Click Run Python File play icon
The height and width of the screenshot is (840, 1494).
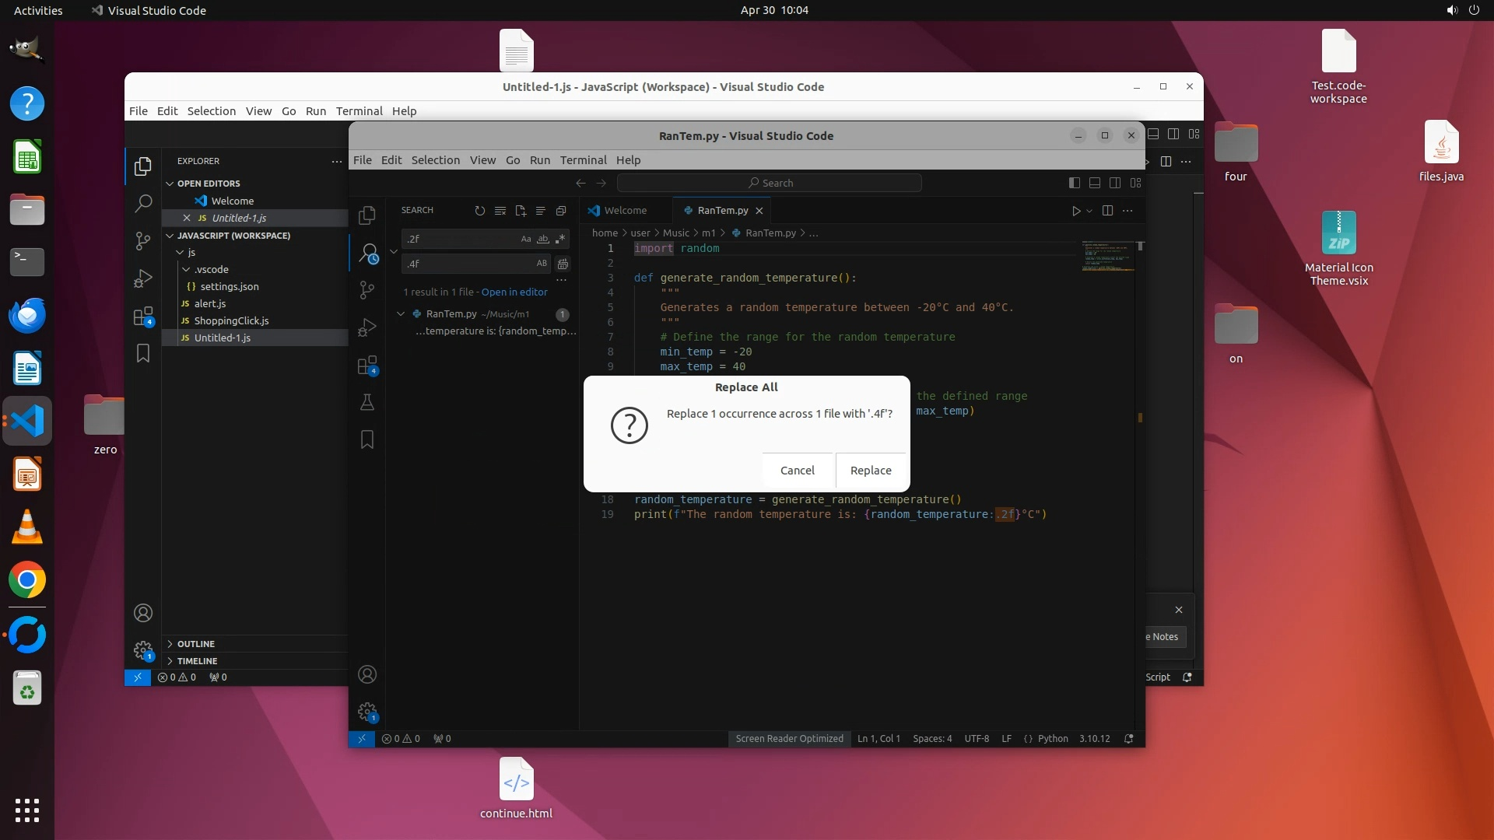point(1075,211)
